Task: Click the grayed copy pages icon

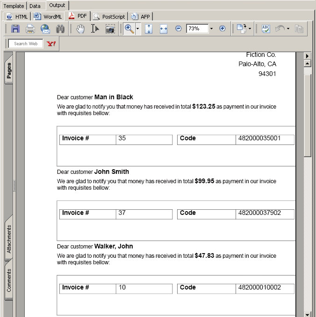Action: point(299,29)
